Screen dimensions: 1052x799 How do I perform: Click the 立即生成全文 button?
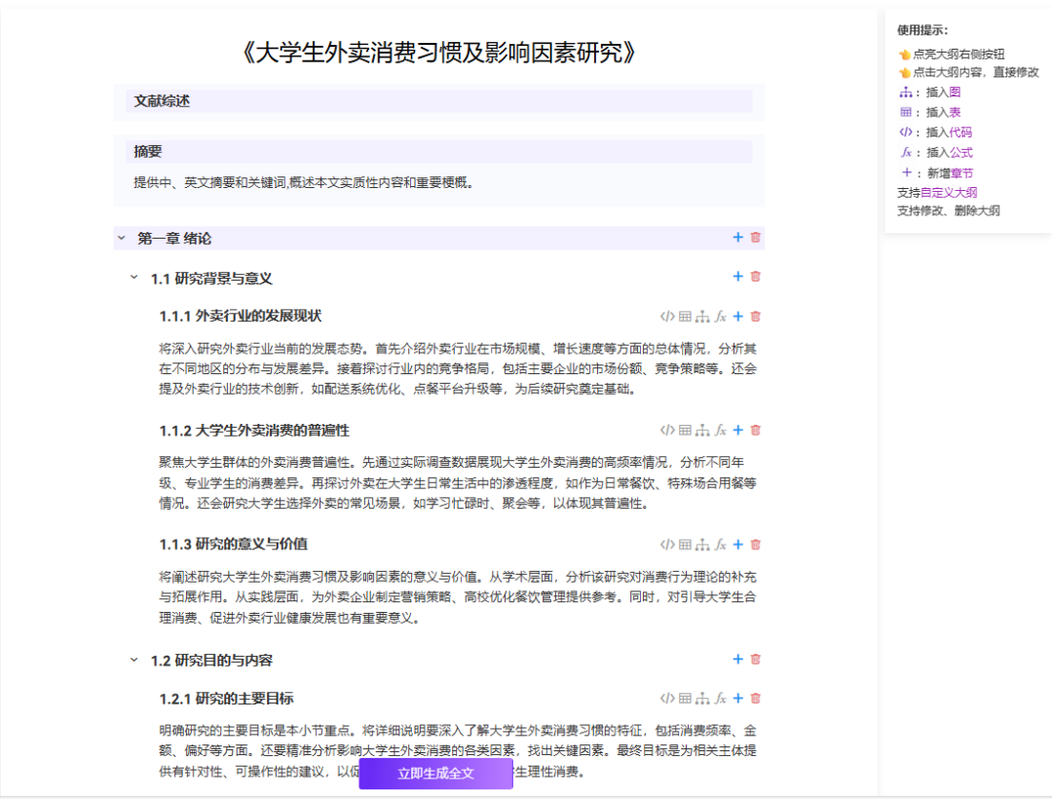tap(435, 774)
